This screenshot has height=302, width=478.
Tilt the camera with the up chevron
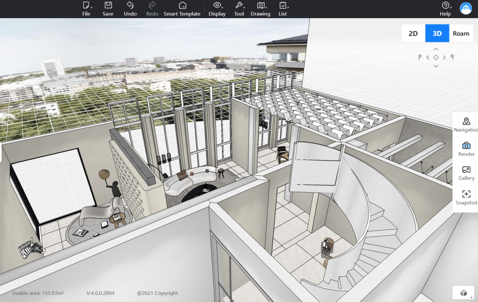436,49
